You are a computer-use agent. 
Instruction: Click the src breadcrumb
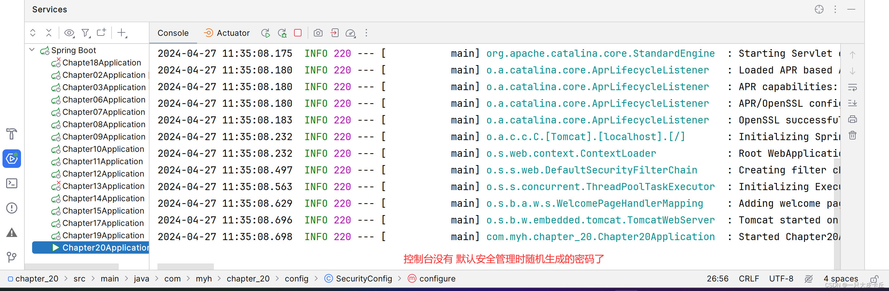[79, 279]
